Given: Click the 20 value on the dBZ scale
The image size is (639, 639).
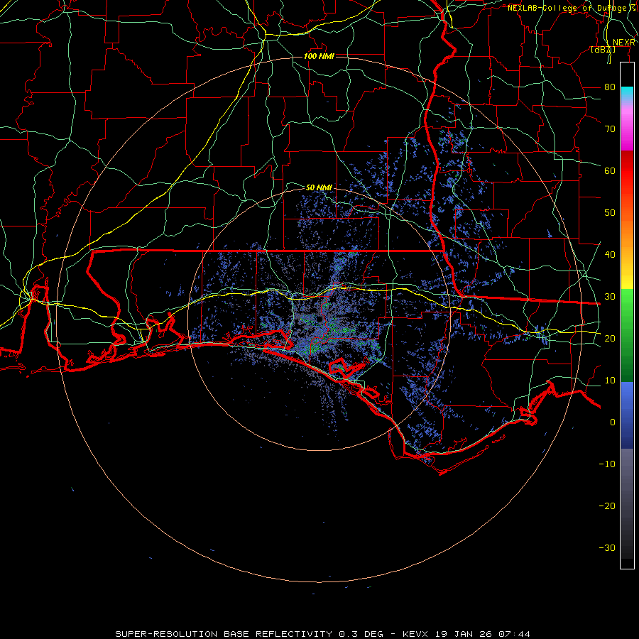Looking at the screenshot, I should [x=610, y=338].
